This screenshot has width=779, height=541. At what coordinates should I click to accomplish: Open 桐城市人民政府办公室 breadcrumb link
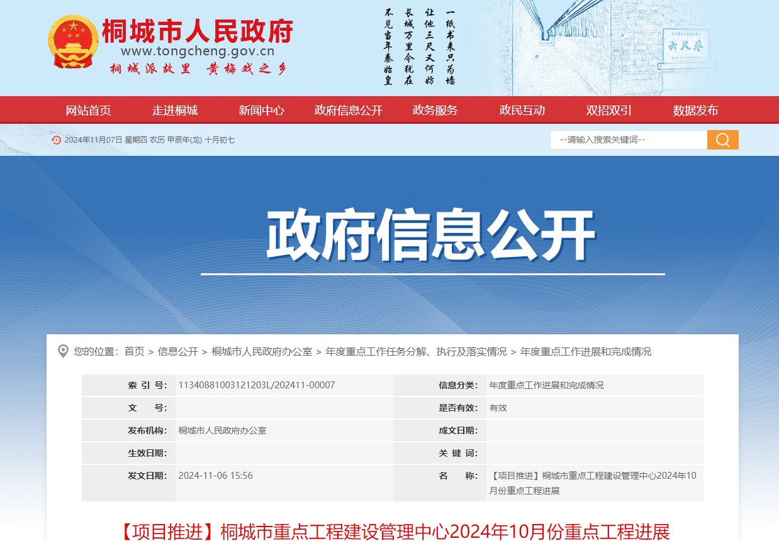(x=262, y=352)
